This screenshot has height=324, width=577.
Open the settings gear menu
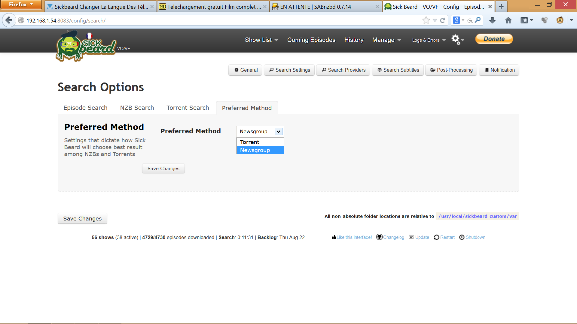point(457,40)
